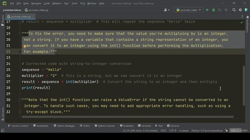The image size is (250, 140).
Task: Open the Help menu
Action: pyautogui.click(x=102, y=3)
